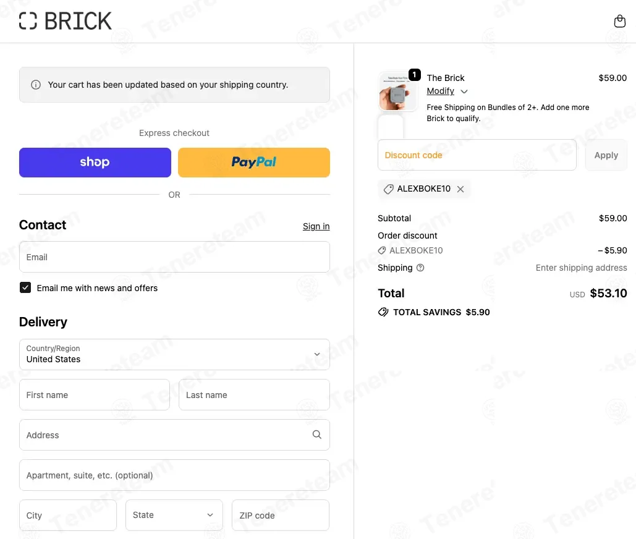Focus the Email input field
Image resolution: width=636 pixels, height=539 pixels.
pyautogui.click(x=174, y=257)
